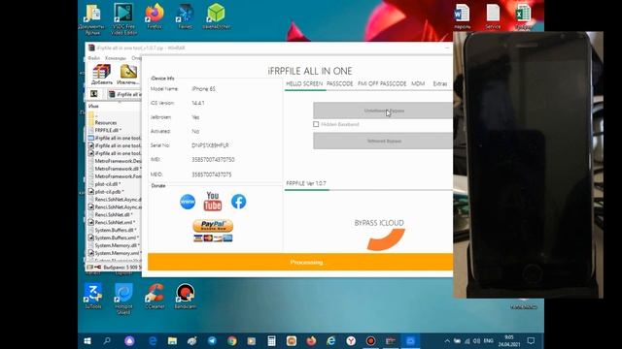Click the Tethered Bypass button
The image size is (622, 349).
point(383,141)
